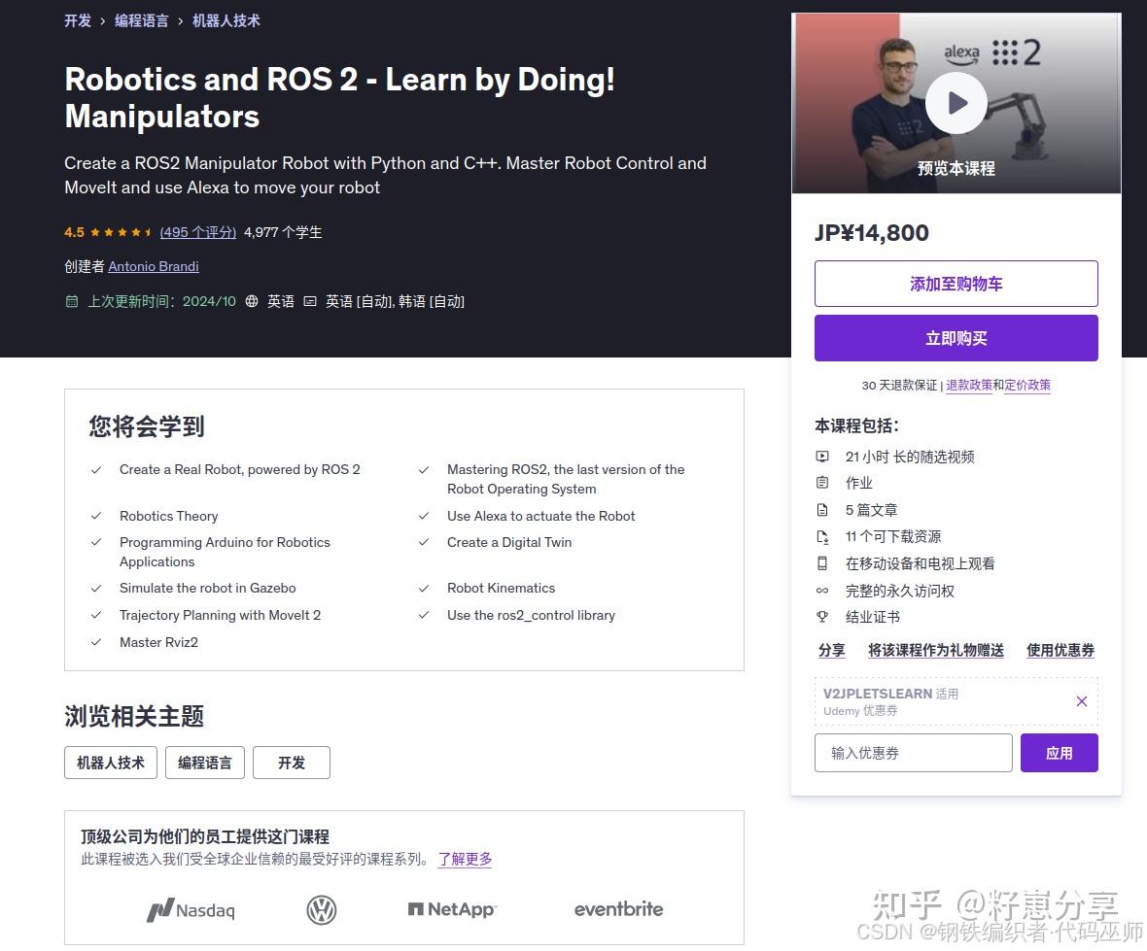Click the assignments icon beside 作业
Viewport: 1147px width, 951px height.
point(823,483)
